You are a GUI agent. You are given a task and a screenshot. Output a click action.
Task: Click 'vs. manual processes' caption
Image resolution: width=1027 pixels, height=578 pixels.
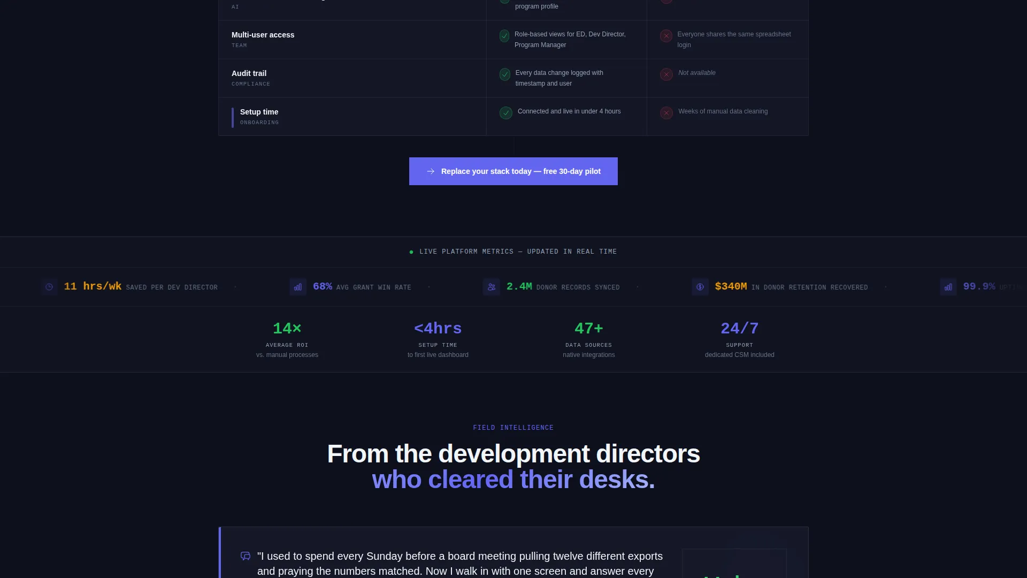coord(287,355)
